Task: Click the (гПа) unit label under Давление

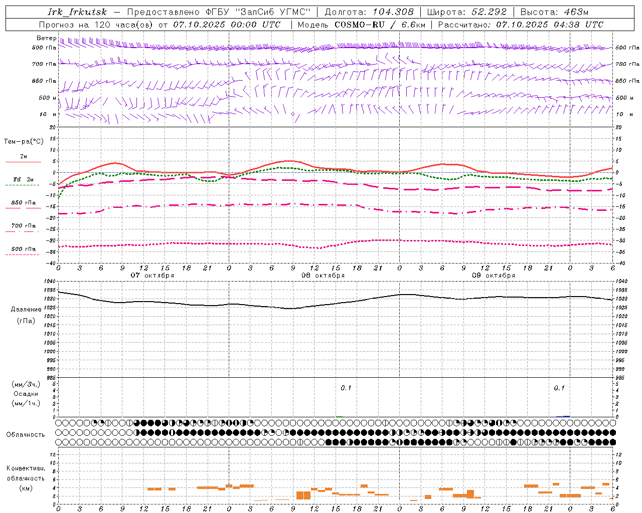Action: point(26,321)
